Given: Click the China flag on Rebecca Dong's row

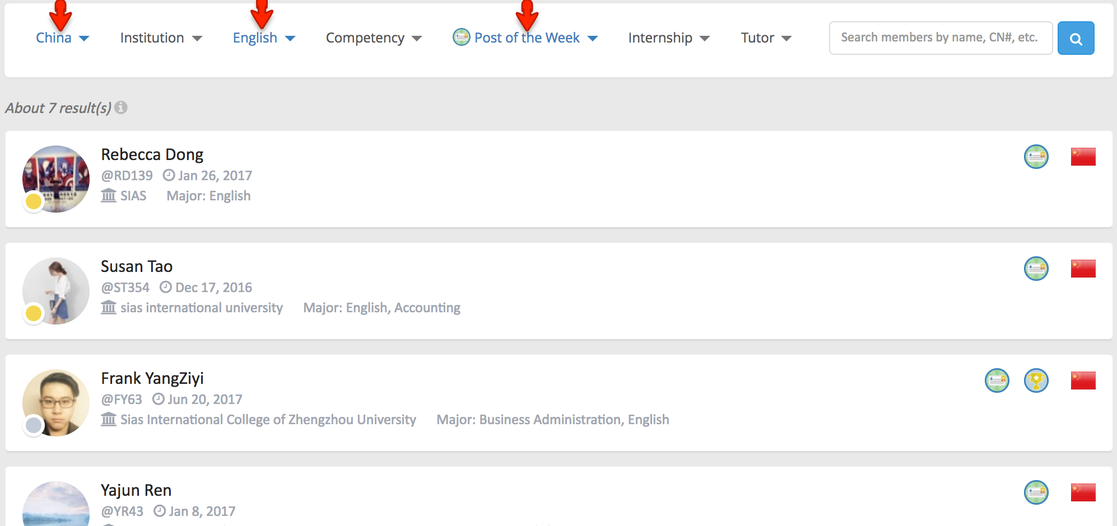Looking at the screenshot, I should pyautogui.click(x=1083, y=157).
